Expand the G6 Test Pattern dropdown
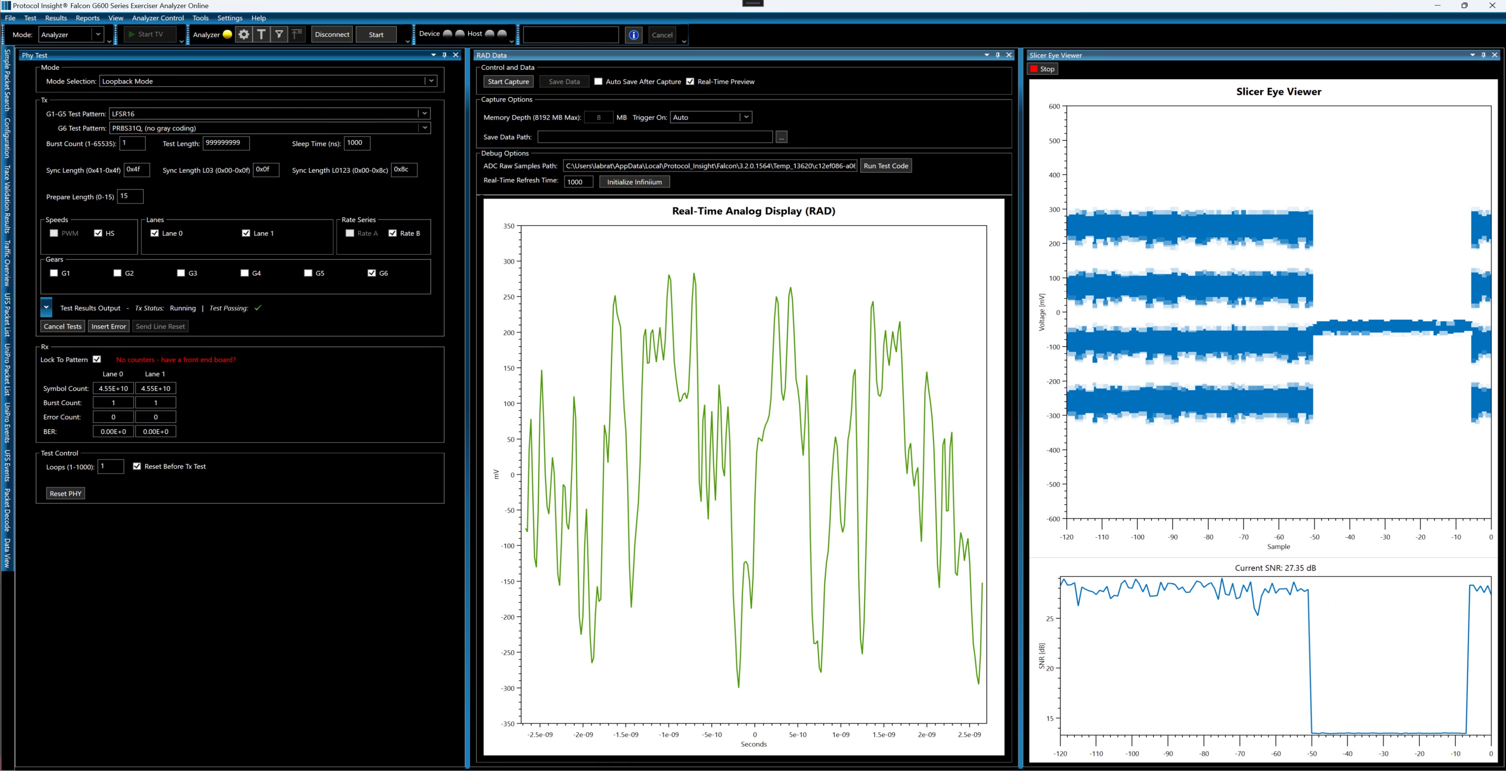The image size is (1506, 771). [425, 128]
